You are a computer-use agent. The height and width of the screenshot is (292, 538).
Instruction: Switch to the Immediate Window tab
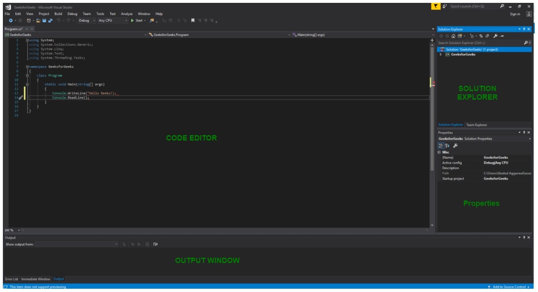click(x=36, y=279)
